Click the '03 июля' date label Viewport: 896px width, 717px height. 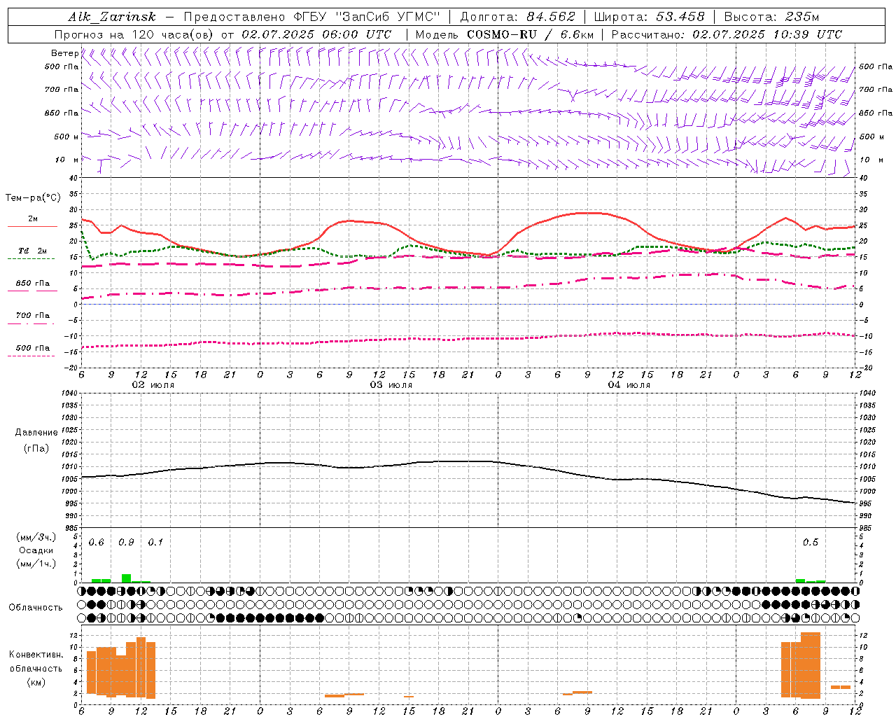pos(391,385)
